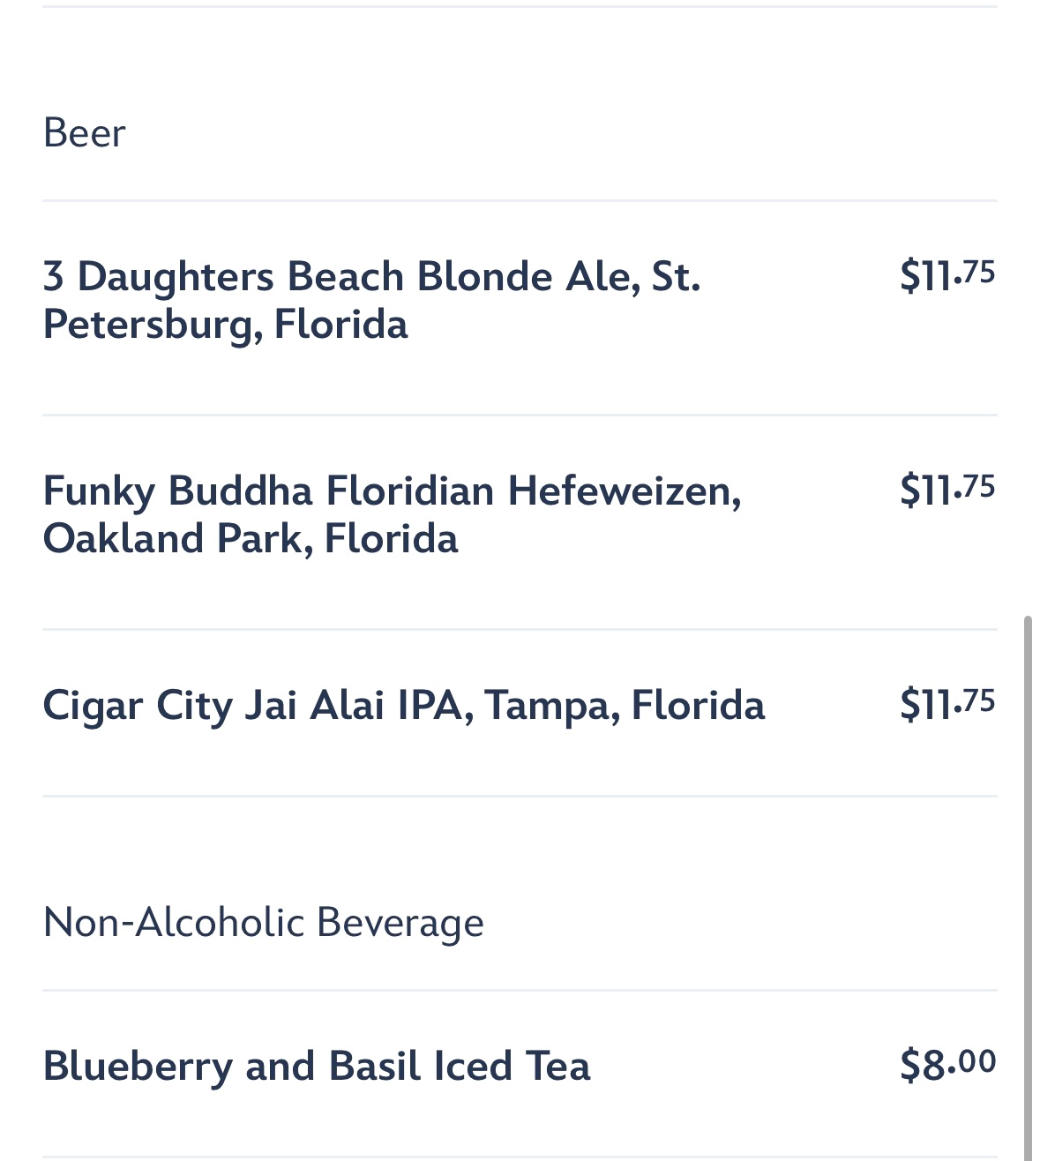This screenshot has width=1040, height=1161.
Task: Click the 3 Daughters Beach Blonde price
Action: coord(946,274)
